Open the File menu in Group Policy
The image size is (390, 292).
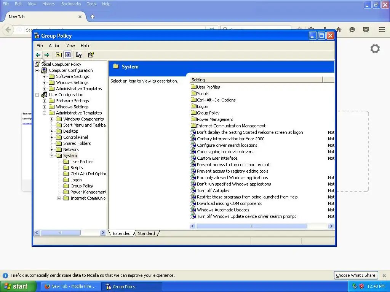(x=40, y=46)
